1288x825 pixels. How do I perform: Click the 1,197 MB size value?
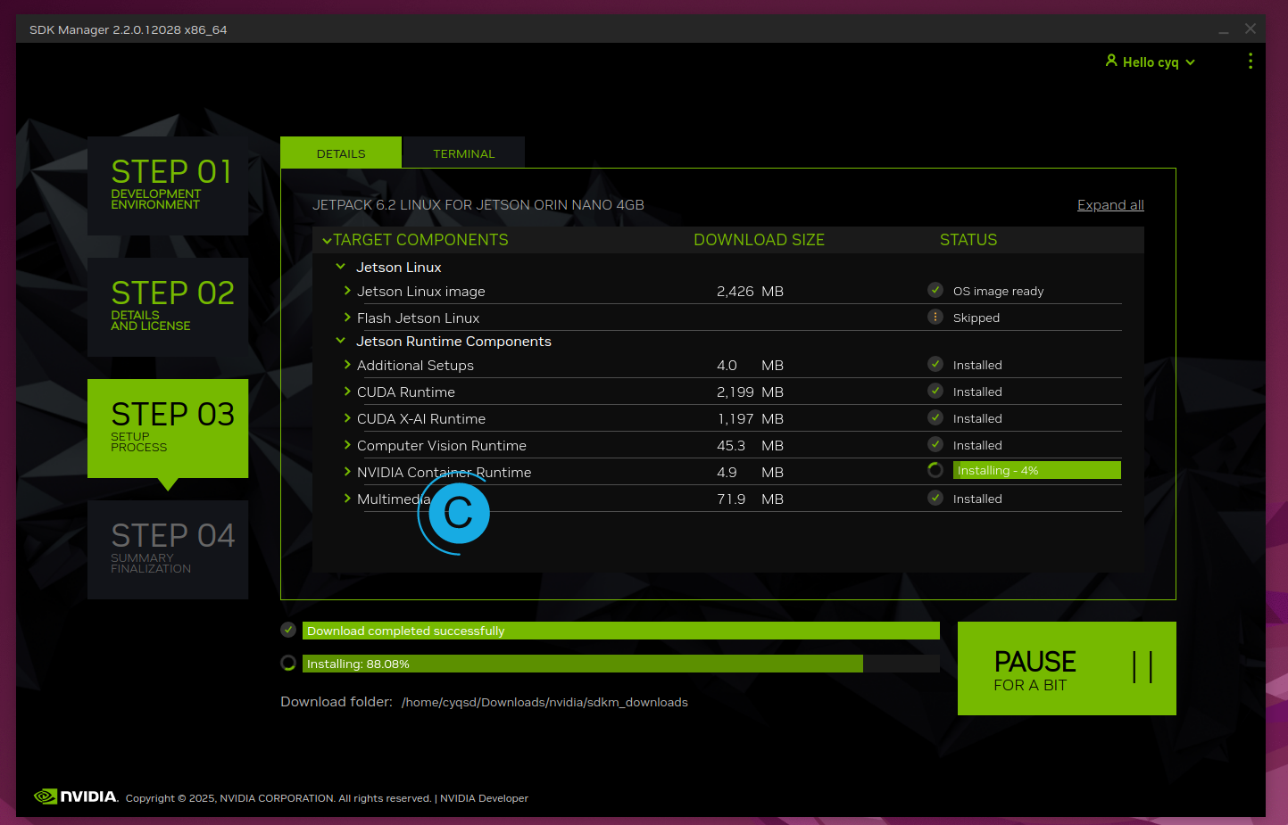tap(750, 418)
